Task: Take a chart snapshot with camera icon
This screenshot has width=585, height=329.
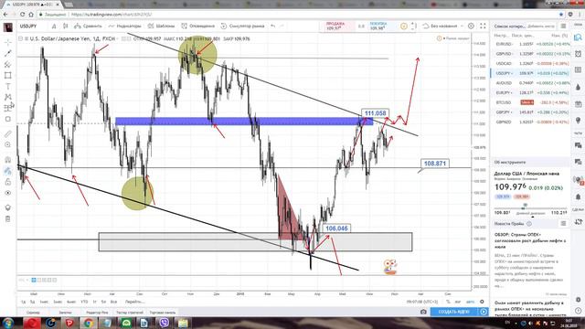Action: coord(423,312)
